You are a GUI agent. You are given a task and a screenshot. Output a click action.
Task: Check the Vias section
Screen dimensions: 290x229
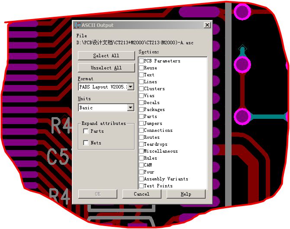click(x=141, y=95)
